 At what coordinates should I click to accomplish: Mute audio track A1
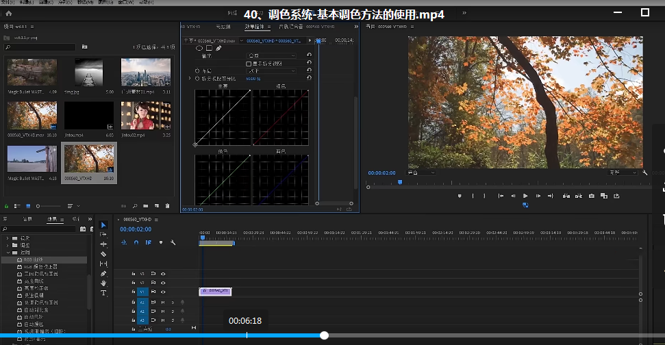(163, 303)
